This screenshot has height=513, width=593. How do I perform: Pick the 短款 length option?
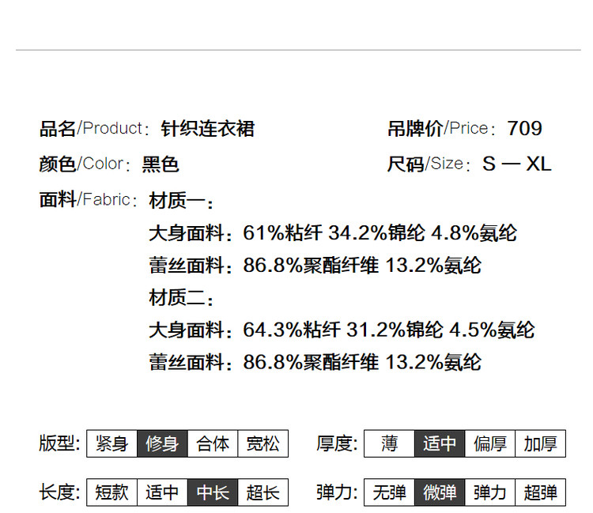pos(111,492)
